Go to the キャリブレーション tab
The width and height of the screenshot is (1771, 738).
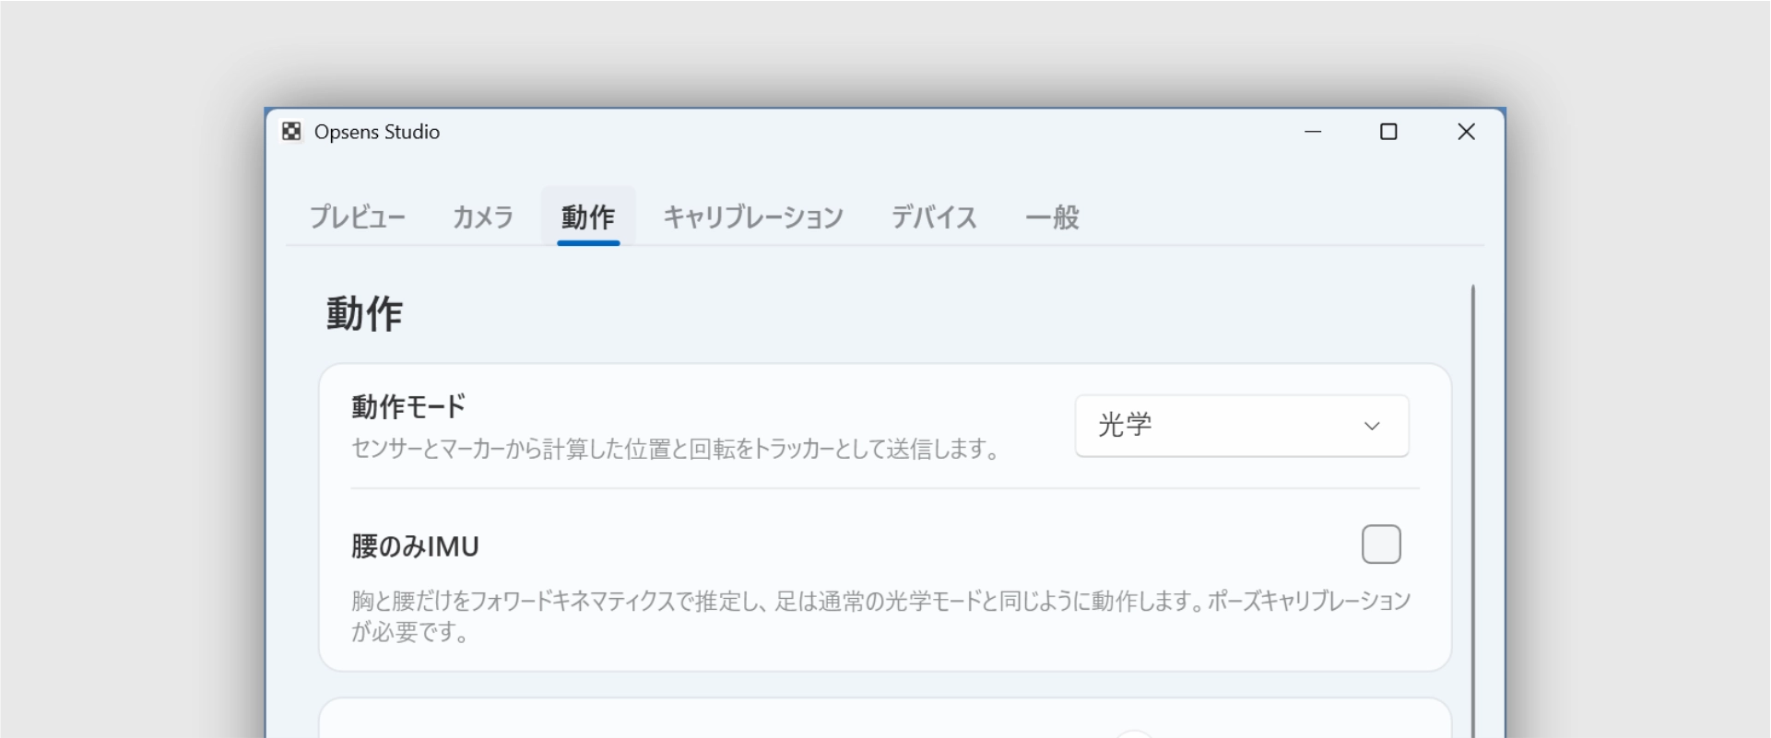coord(753,217)
